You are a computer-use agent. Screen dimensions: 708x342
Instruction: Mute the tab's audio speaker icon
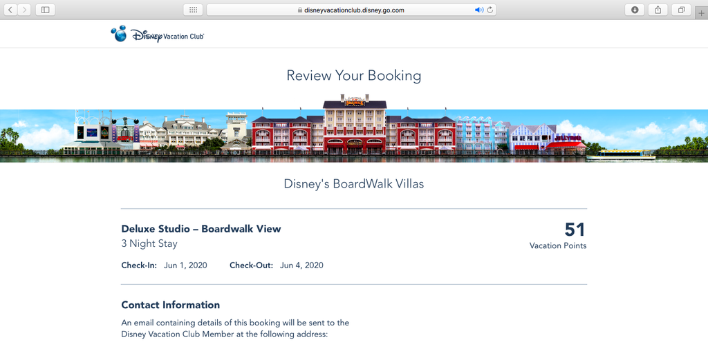pyautogui.click(x=479, y=10)
